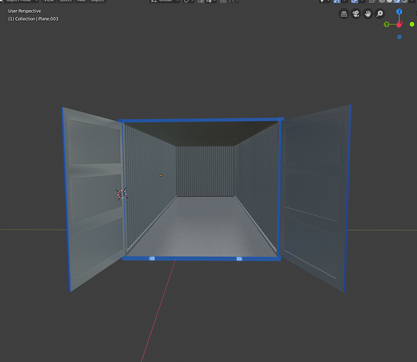Toggle perspective/orthographic projection grid icon

coord(344,14)
